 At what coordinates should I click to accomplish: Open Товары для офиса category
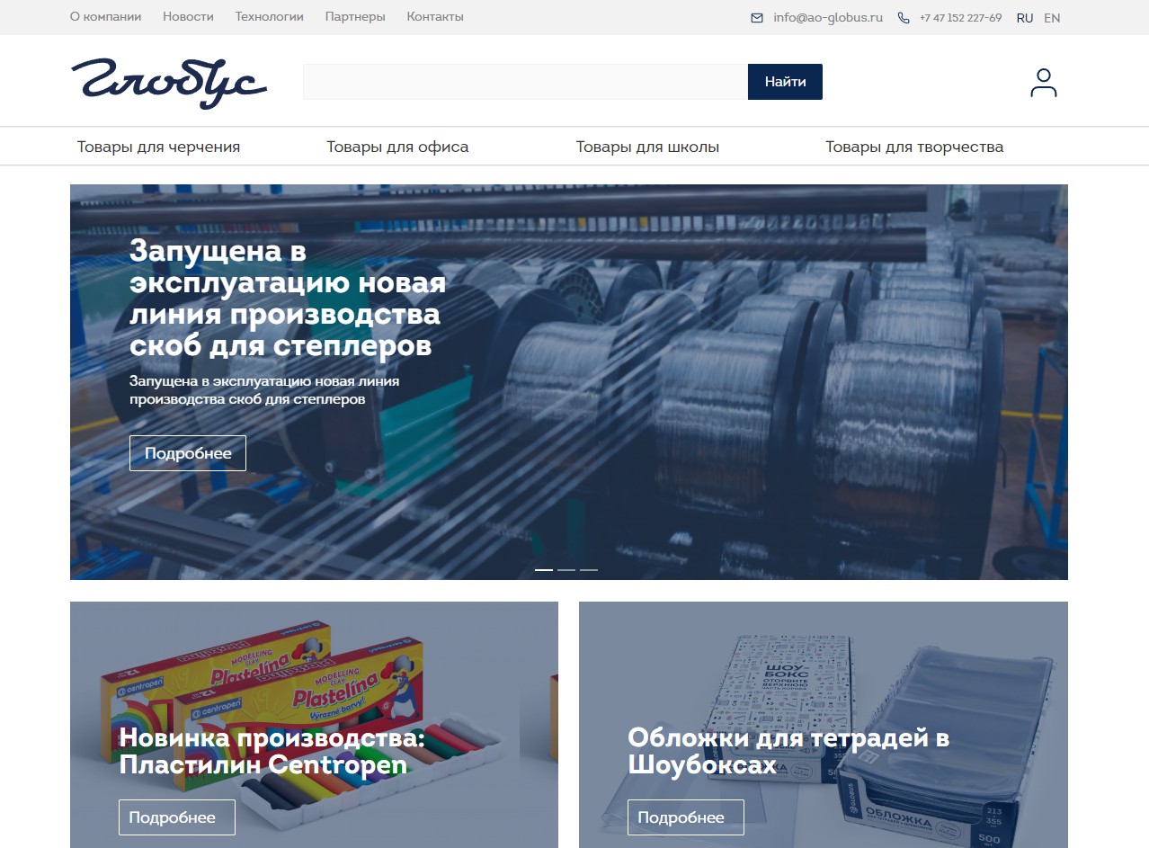(397, 147)
